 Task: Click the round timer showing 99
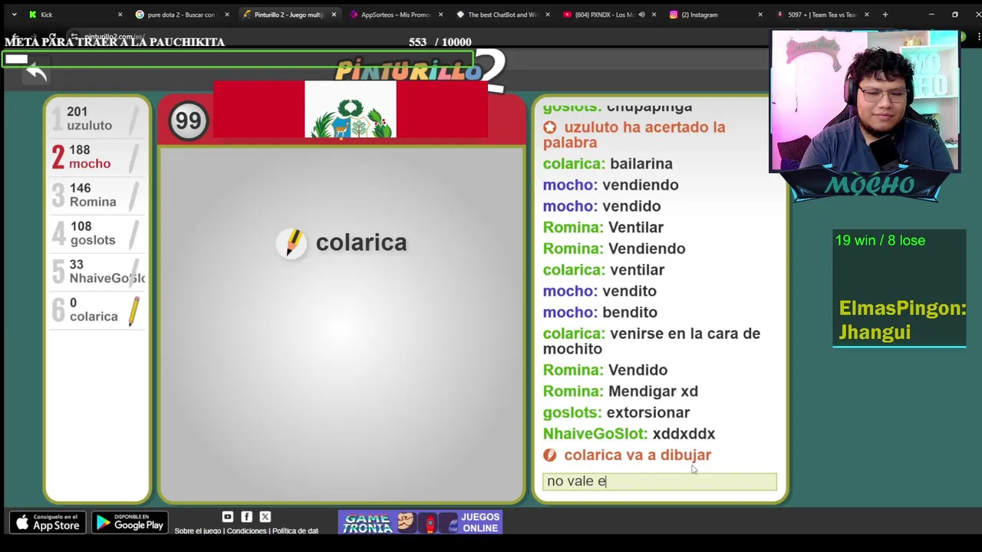(x=188, y=121)
